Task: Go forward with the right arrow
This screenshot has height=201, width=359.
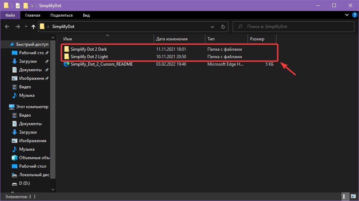Action: [18, 27]
